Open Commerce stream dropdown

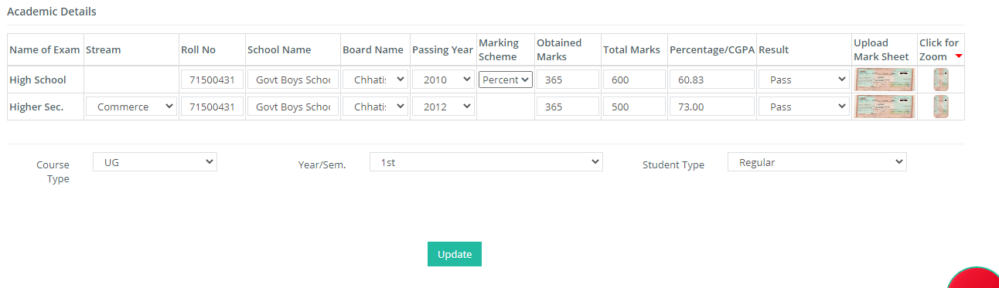[x=131, y=107]
